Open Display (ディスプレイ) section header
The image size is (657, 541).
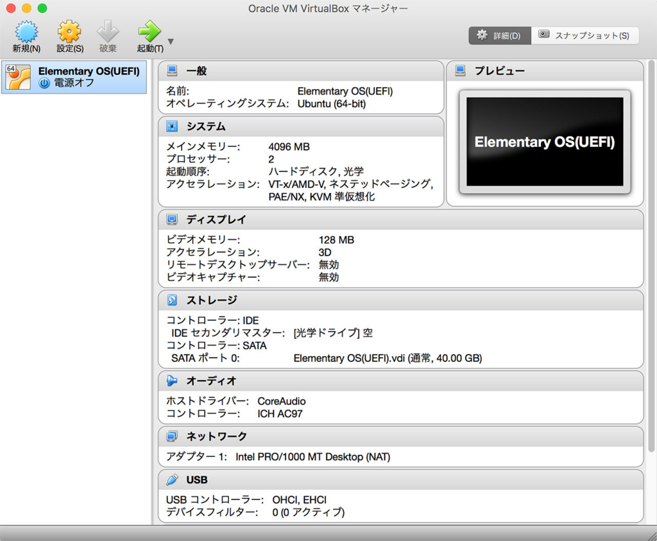click(x=400, y=219)
